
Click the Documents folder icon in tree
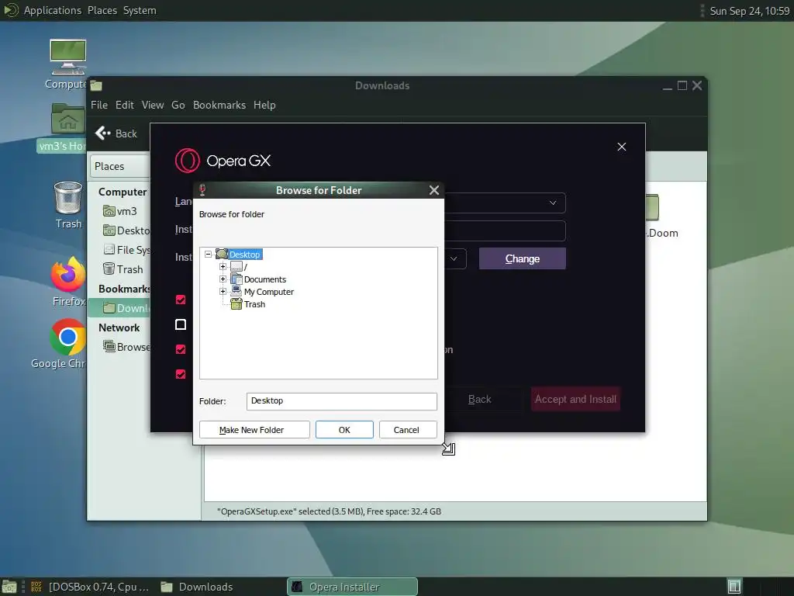pos(236,279)
